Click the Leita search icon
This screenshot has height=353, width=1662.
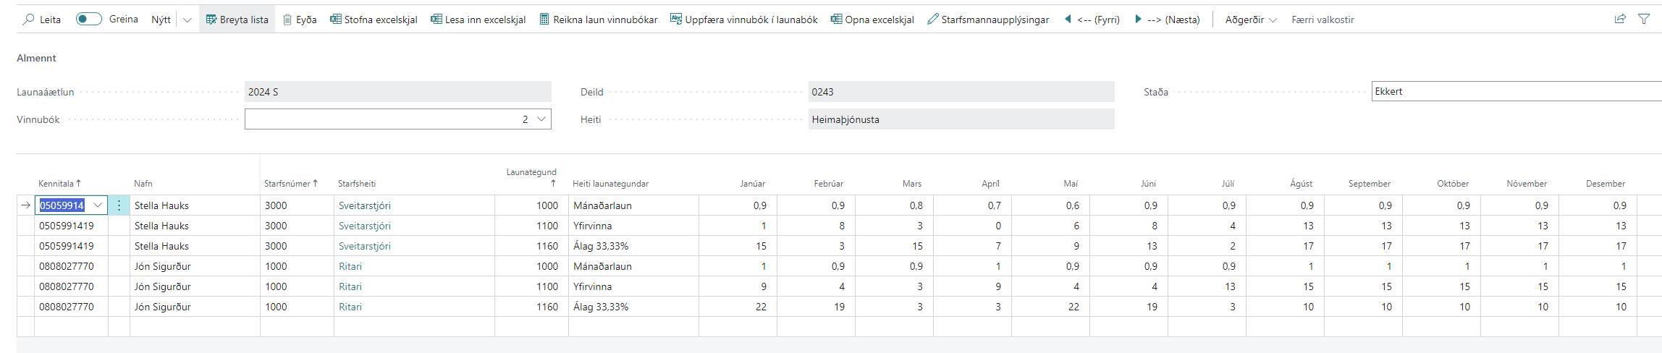click(29, 20)
